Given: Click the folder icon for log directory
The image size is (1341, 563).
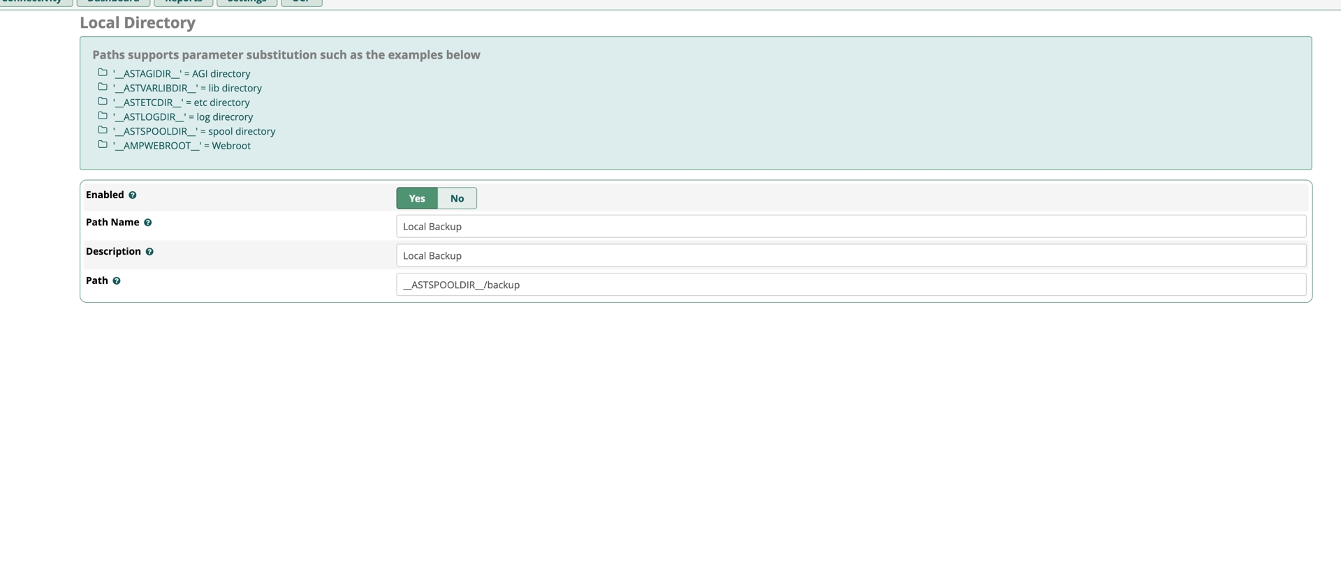Looking at the screenshot, I should (103, 116).
